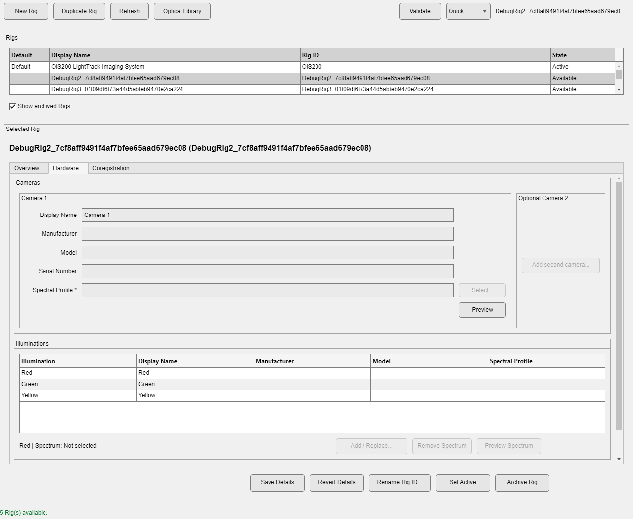Select the DebugRig3 row in Rigs table
The height and width of the screenshot is (519, 633).
point(312,89)
